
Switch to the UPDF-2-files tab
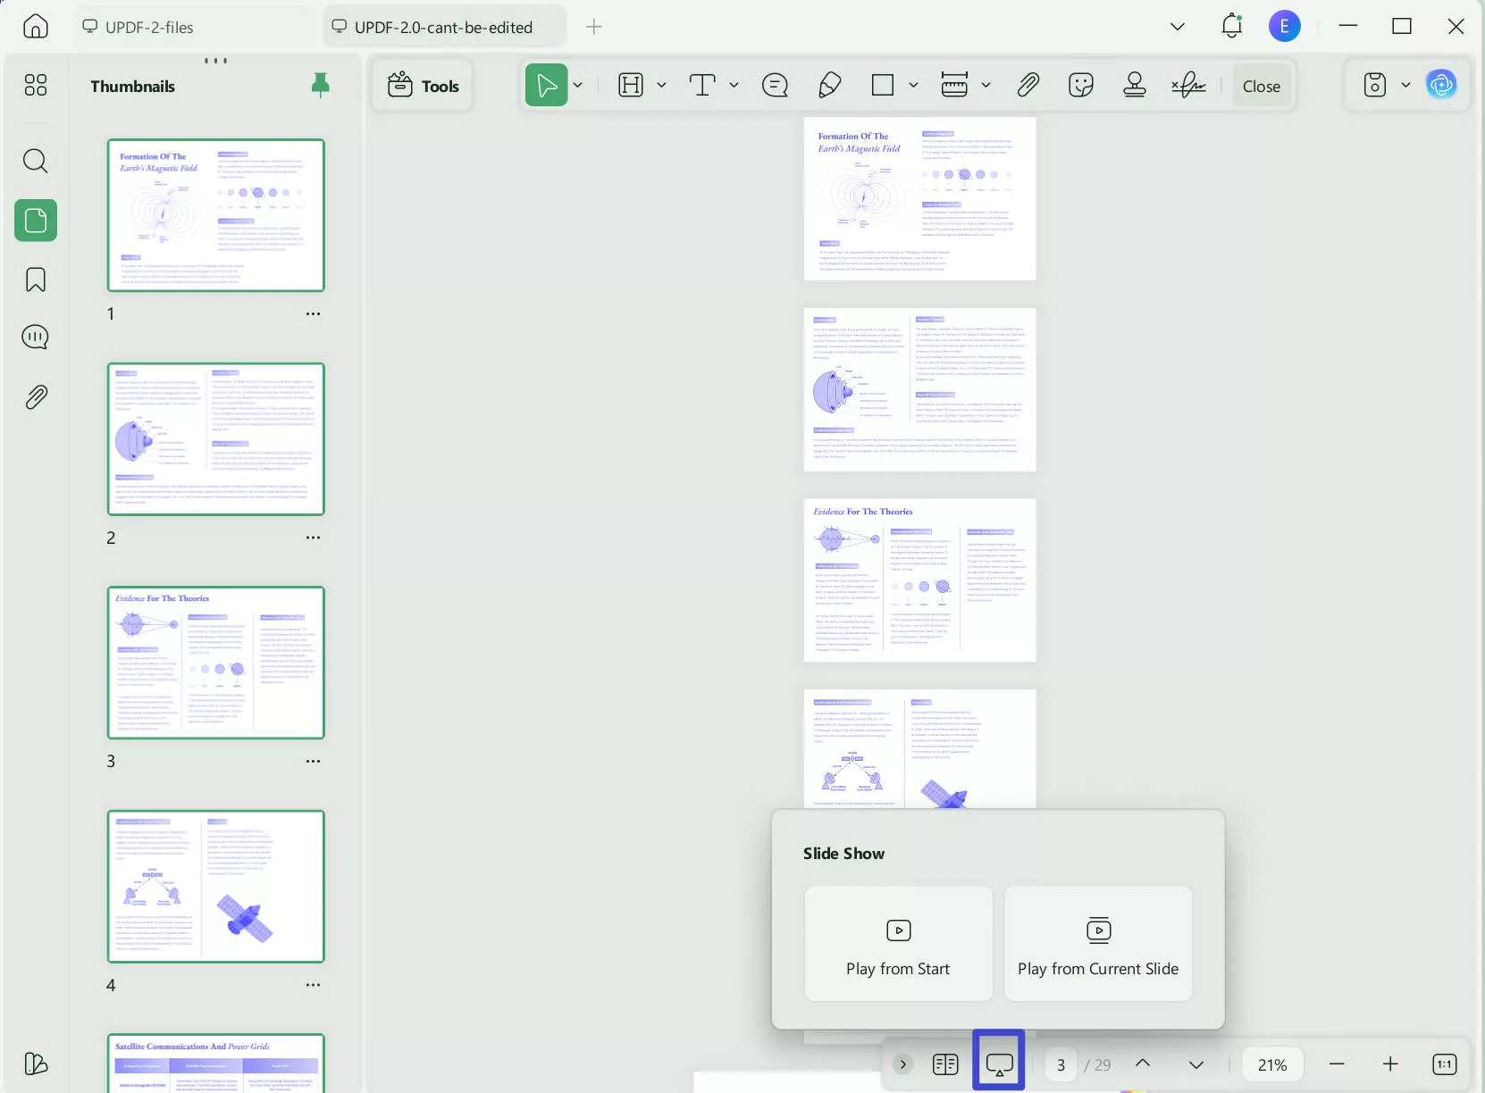coord(149,26)
